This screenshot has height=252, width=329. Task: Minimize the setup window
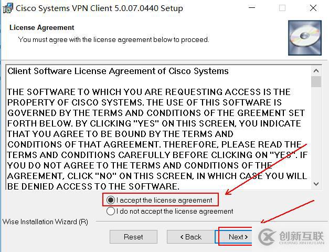coord(252,8)
